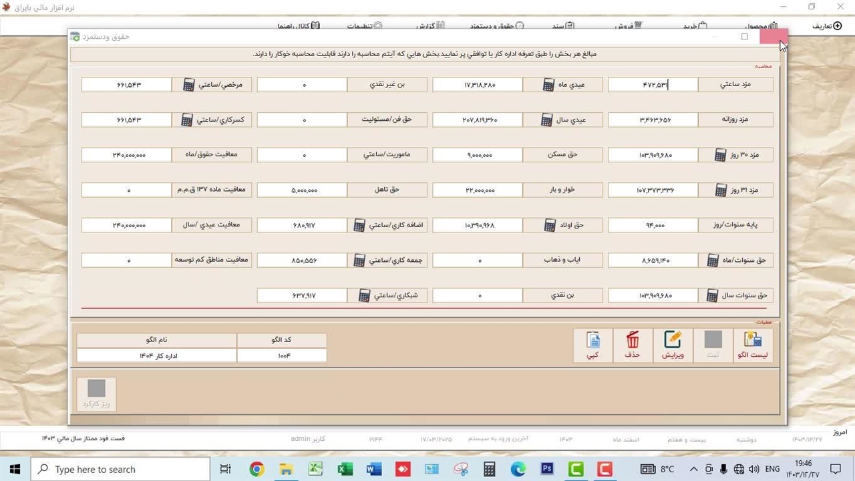Open ليست الگو (template list)

(x=753, y=345)
